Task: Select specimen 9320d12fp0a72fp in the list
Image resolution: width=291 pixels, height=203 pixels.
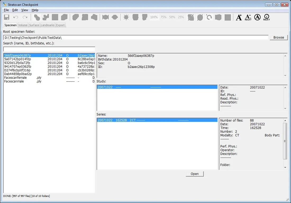Action: 17,63
